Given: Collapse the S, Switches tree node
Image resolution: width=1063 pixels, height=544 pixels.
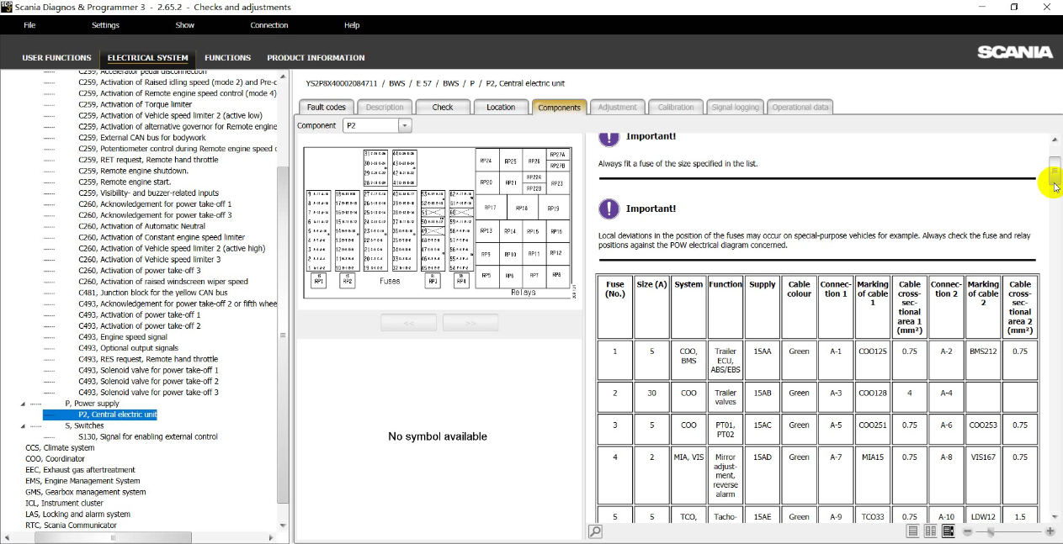Looking at the screenshot, I should [24, 425].
